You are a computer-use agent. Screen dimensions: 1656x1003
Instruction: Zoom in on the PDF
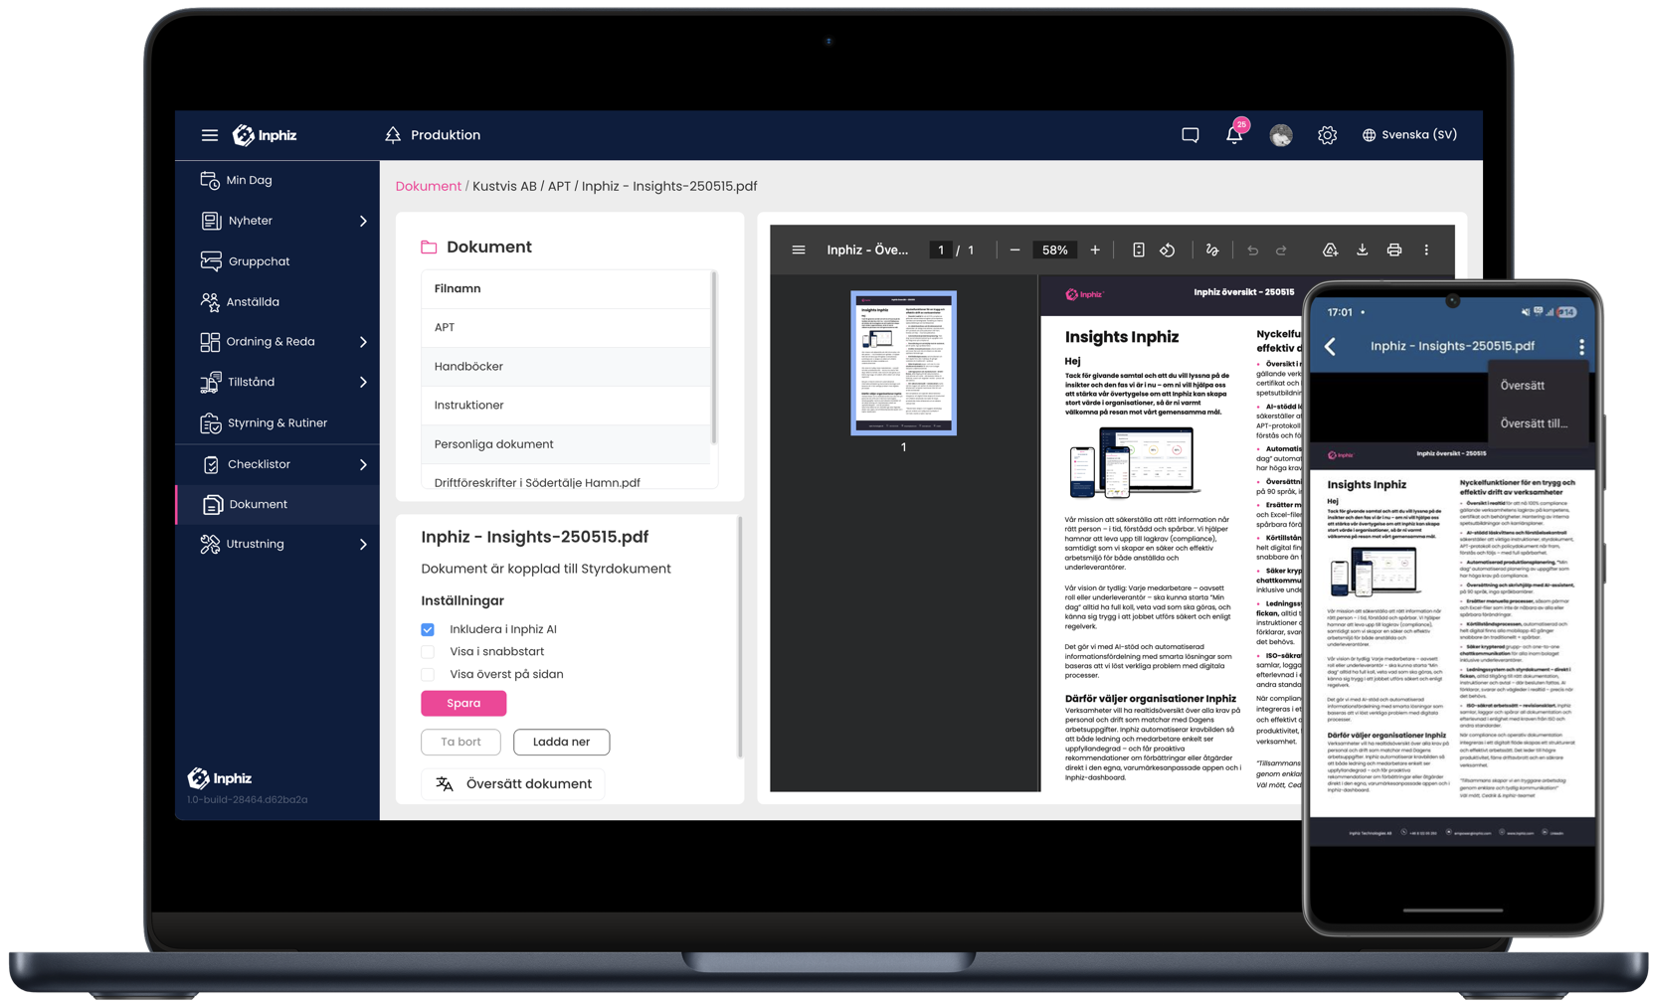point(1094,251)
